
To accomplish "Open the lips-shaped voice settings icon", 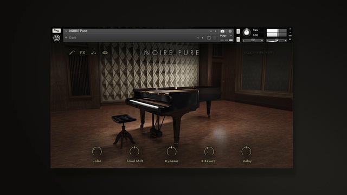I will point(105,53).
